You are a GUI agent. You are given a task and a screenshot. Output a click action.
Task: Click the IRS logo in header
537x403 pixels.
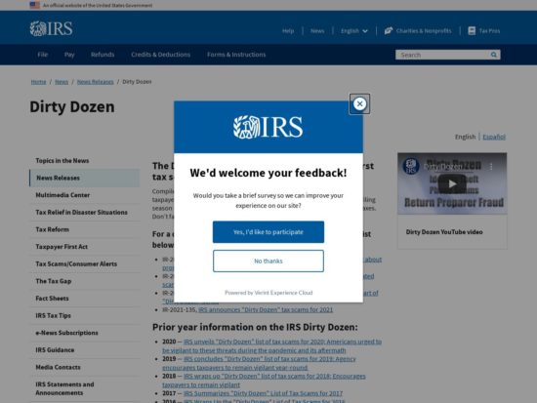[x=52, y=28]
